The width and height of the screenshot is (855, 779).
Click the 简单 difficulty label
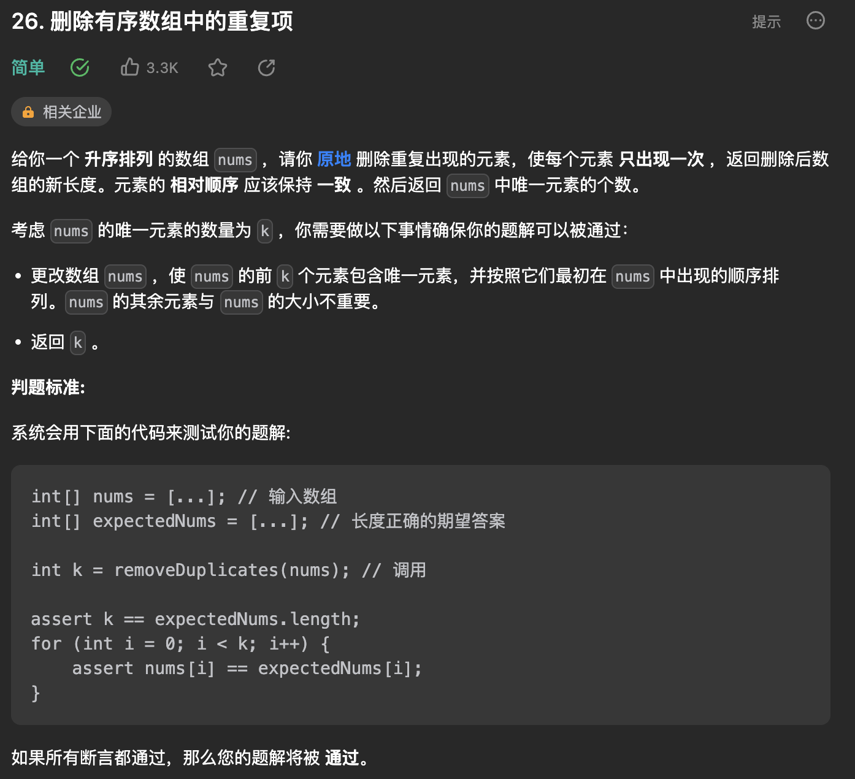[x=28, y=67]
